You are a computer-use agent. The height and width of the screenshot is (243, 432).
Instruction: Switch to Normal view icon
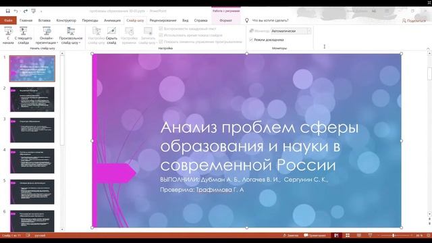tap(336, 236)
